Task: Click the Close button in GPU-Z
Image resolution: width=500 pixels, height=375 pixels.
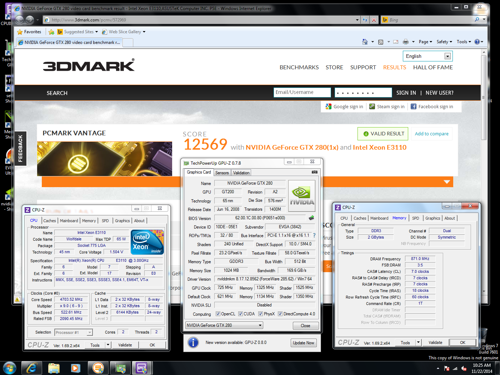Action: 305,326
